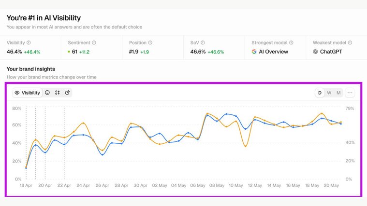Switch chart to Position ranking icon

coord(58,93)
